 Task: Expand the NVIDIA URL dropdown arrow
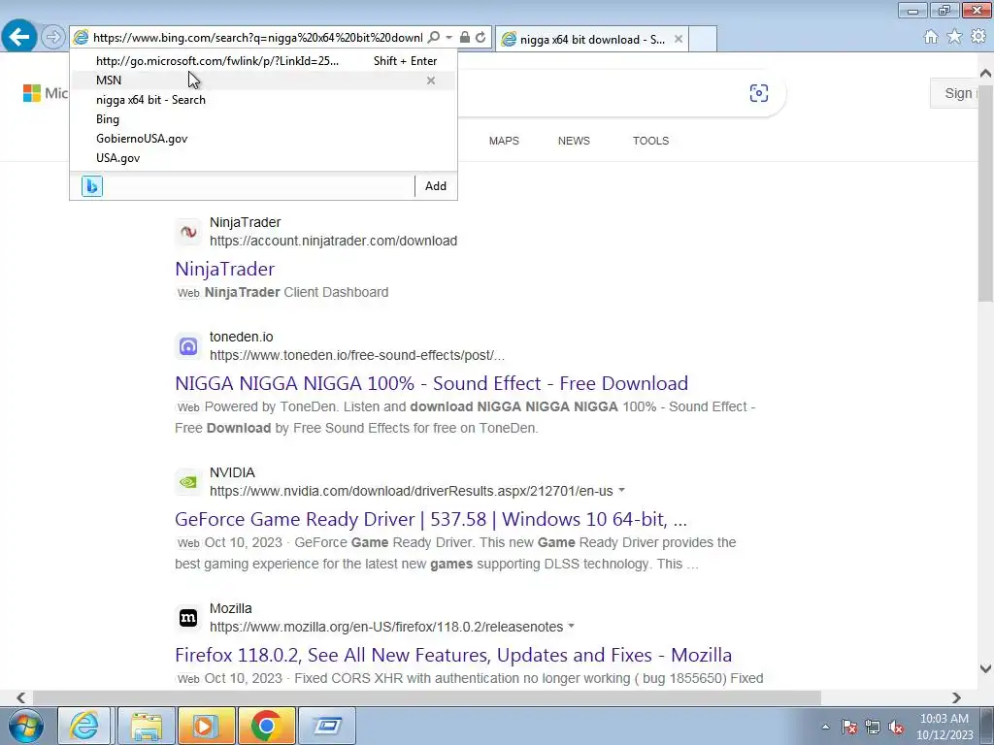(x=622, y=490)
